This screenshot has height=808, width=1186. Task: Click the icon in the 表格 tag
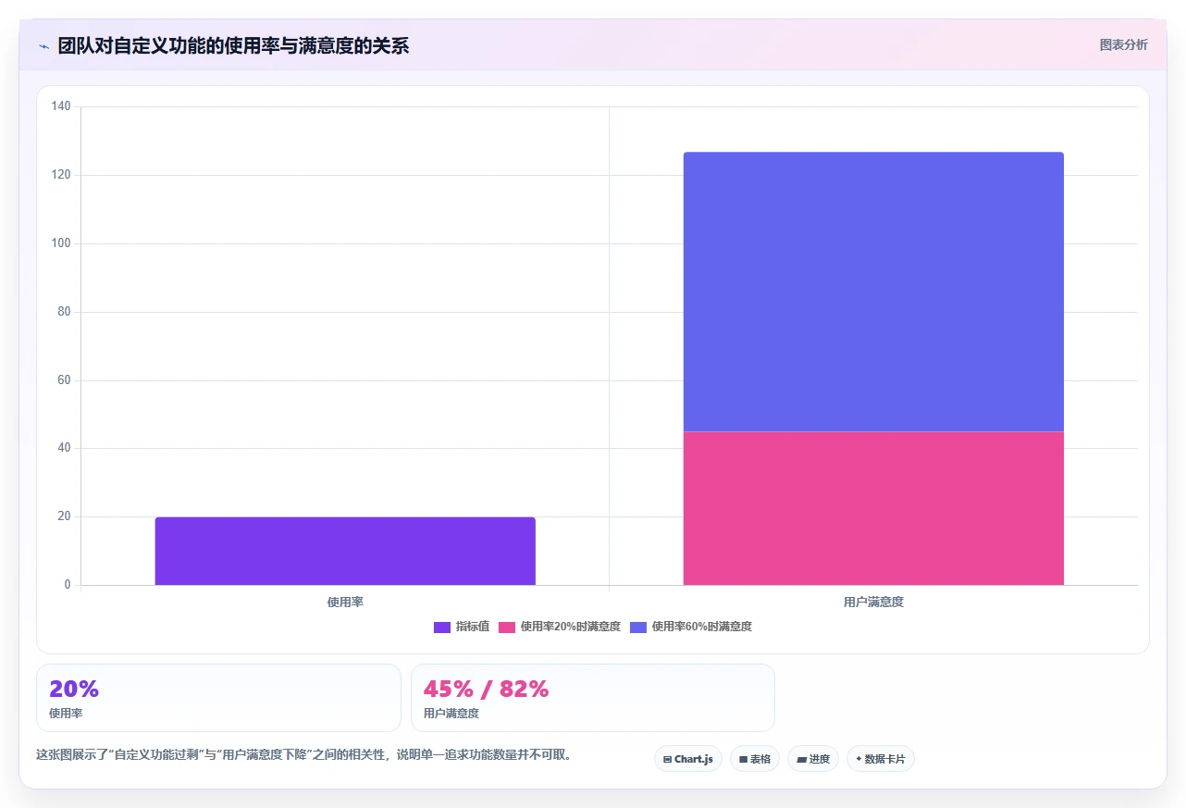(743, 759)
